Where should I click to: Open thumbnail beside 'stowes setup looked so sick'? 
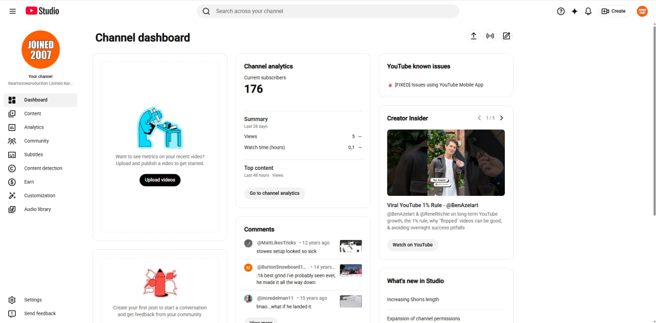(351, 246)
